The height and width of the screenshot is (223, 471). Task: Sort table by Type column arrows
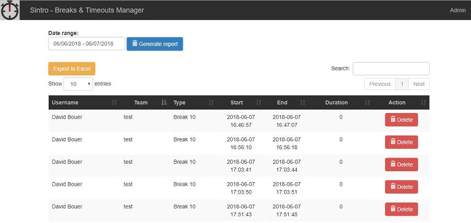[x=211, y=103]
